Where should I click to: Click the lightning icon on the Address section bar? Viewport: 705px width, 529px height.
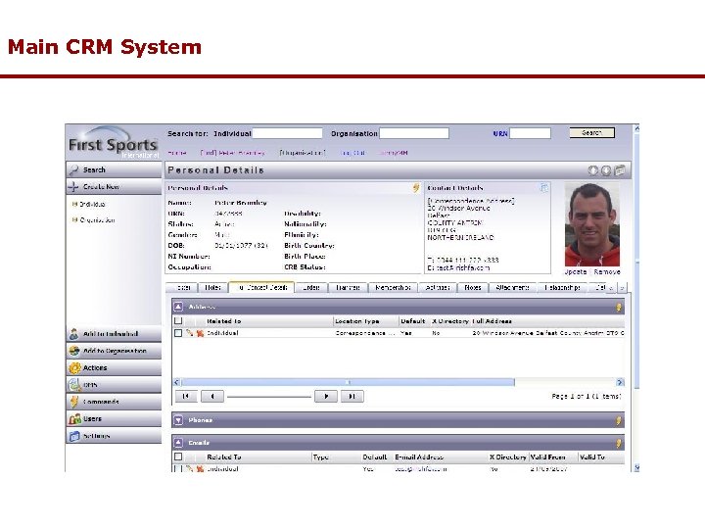619,308
